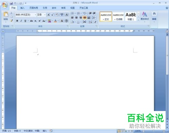Open the font name dropdown 宋体

tap(35, 15)
